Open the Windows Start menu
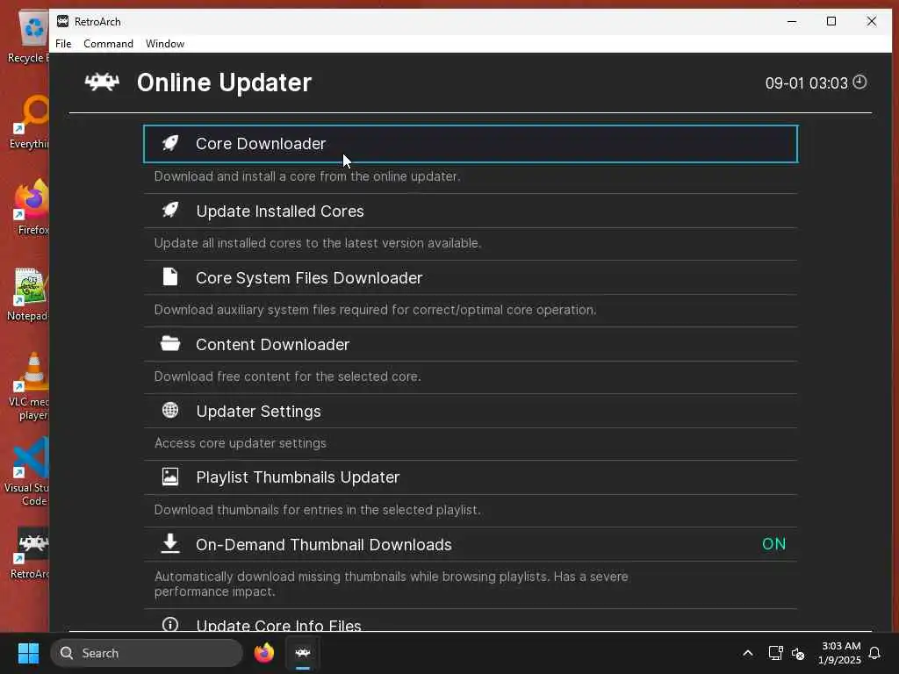The height and width of the screenshot is (674, 899). [x=28, y=653]
